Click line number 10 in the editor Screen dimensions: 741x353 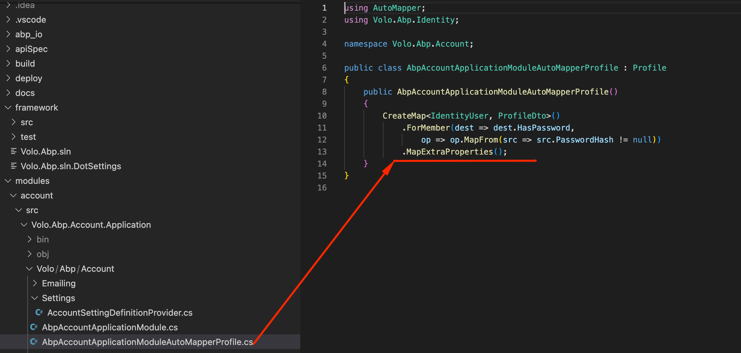(322, 116)
